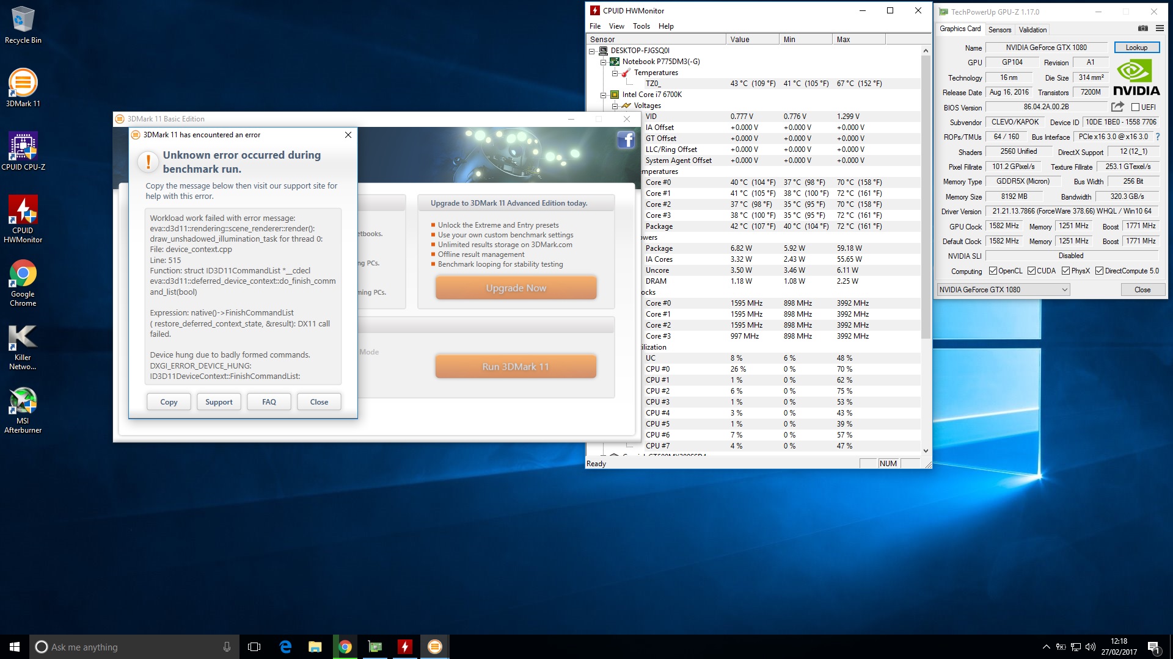Open the Tools menu in HWMonitor
The width and height of the screenshot is (1173, 659).
tap(641, 26)
